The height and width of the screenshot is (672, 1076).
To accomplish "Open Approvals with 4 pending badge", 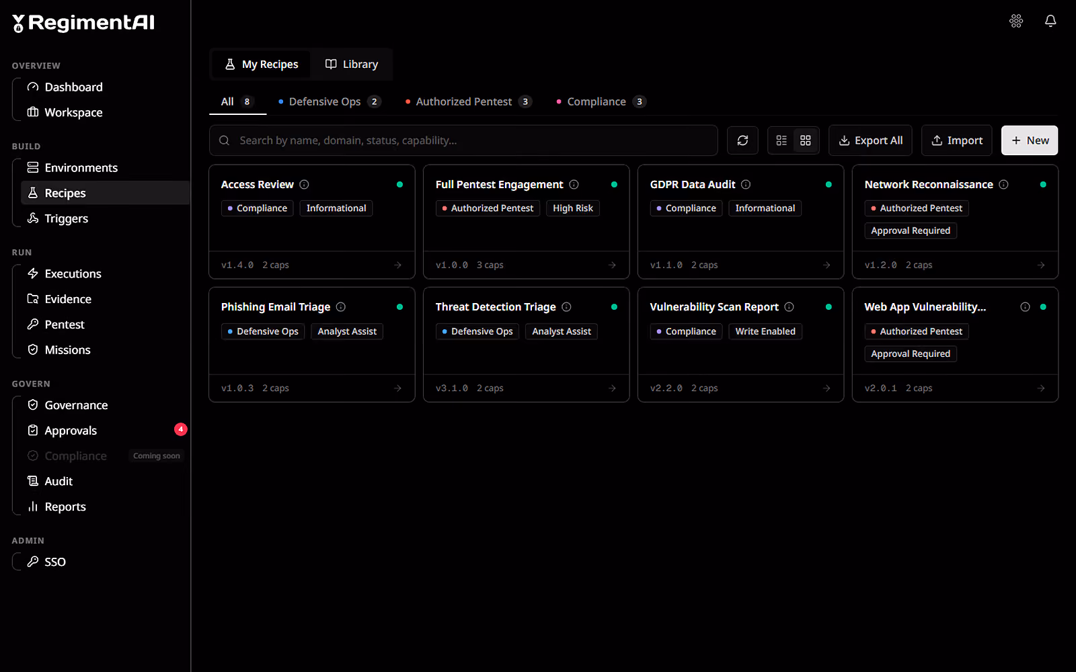I will tap(106, 431).
